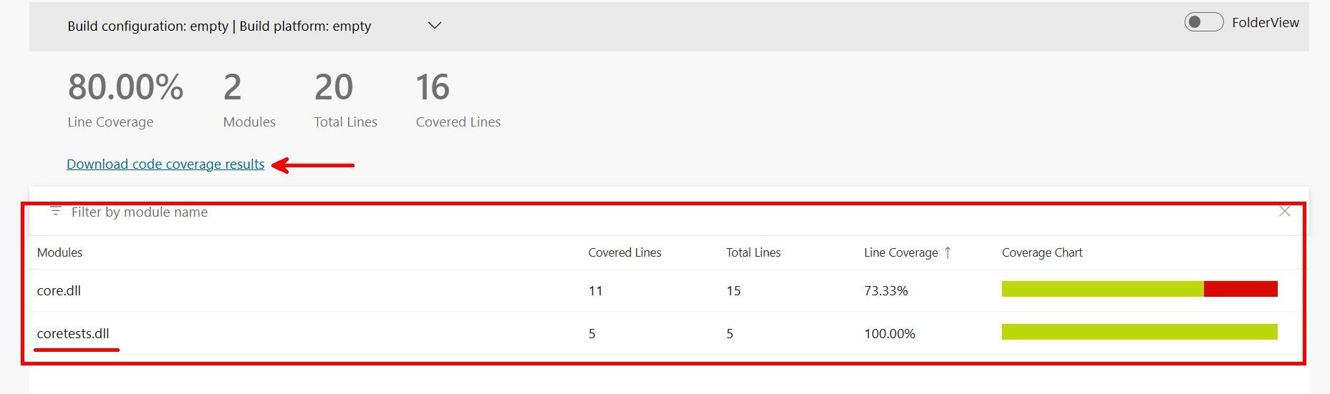Select the coretests.dll module row
The width and height of the screenshot is (1330, 394).
(665, 333)
